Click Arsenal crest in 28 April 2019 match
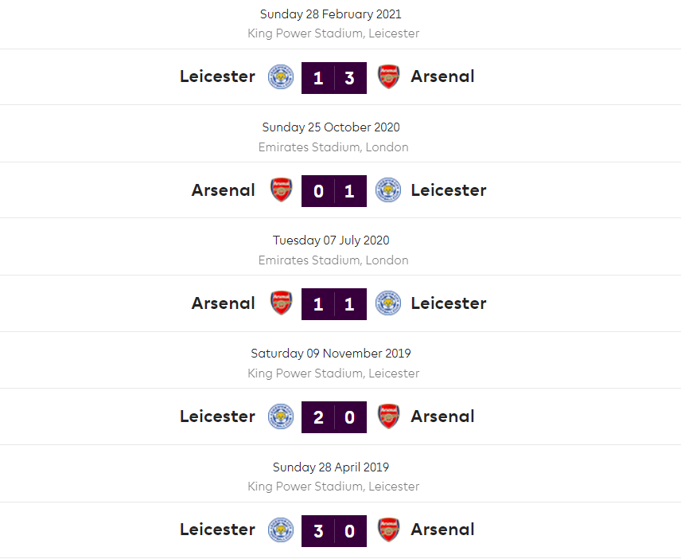 (x=388, y=530)
